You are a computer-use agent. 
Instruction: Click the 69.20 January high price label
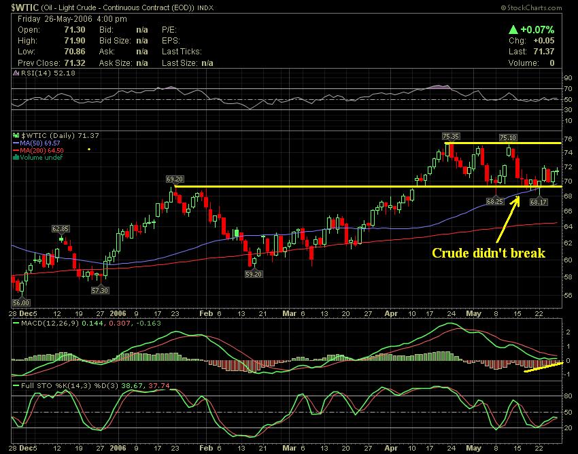coord(175,179)
